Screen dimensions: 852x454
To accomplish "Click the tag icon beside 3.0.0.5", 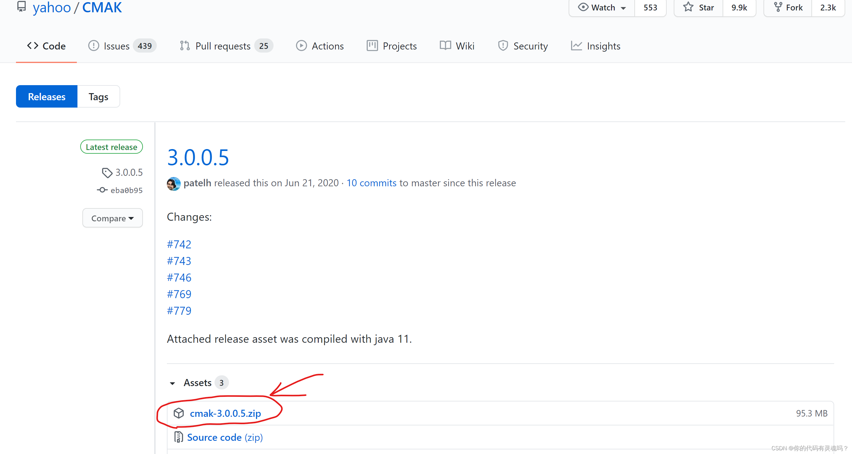I will [x=107, y=173].
